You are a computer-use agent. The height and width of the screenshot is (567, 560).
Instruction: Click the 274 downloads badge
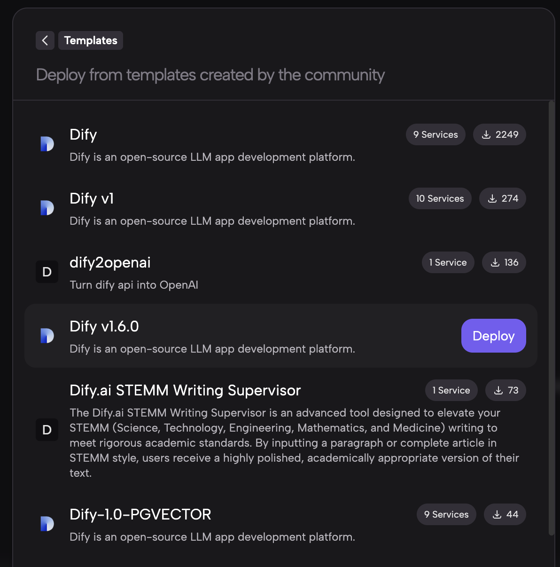[502, 198]
